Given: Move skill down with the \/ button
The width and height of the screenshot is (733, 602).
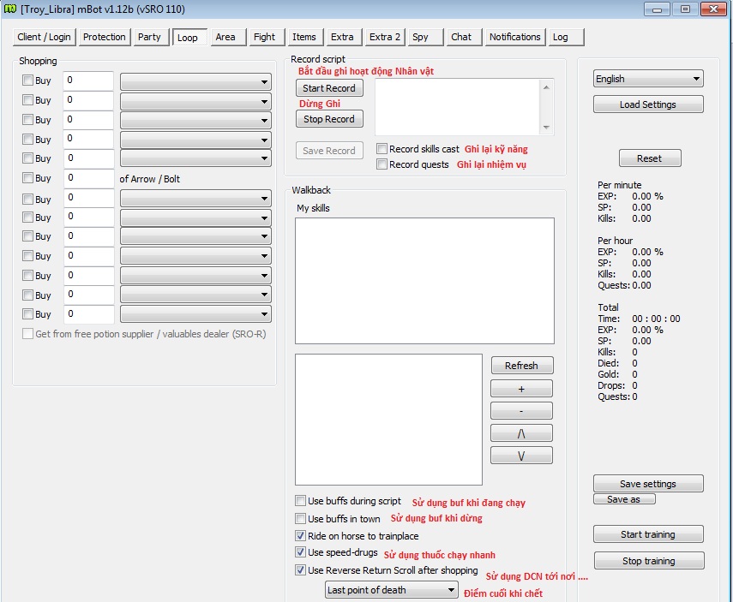Looking at the screenshot, I should point(521,456).
